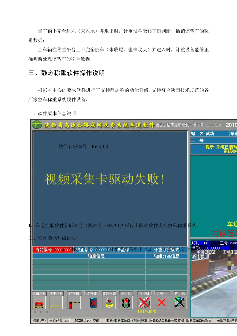Click the red 当前票号 field

53,250
